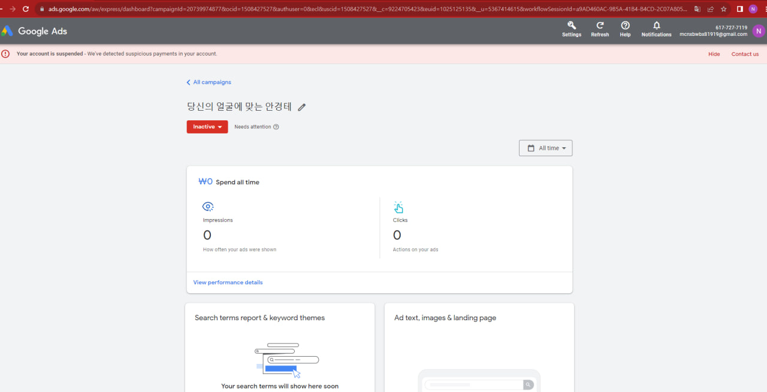
Task: Open the account avatar menu in Google Ads header
Action: (x=759, y=31)
